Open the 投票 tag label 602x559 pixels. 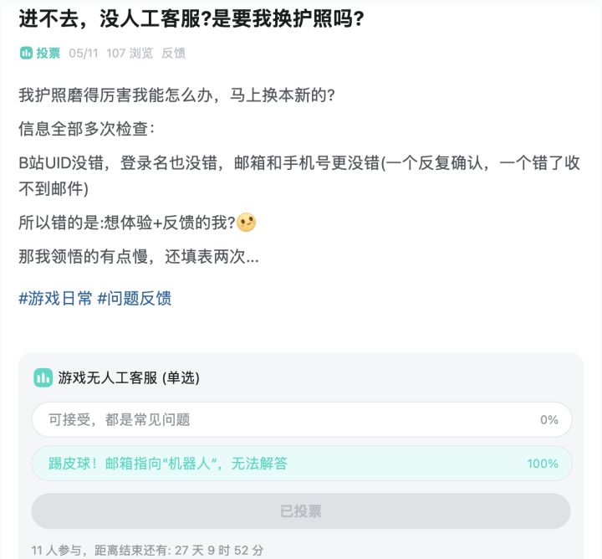[48, 53]
